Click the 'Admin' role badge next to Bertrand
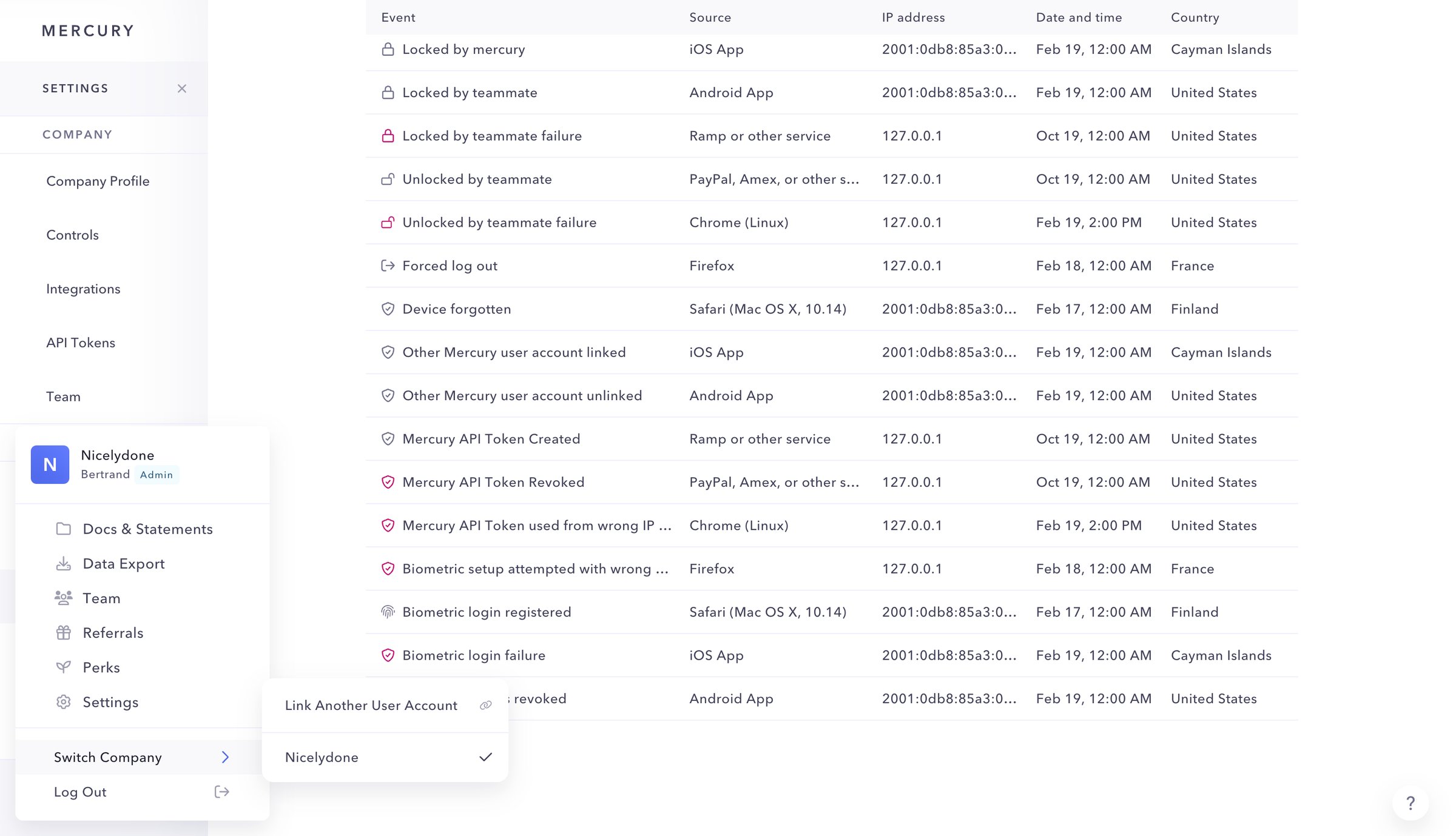1456x836 pixels. pyautogui.click(x=157, y=475)
